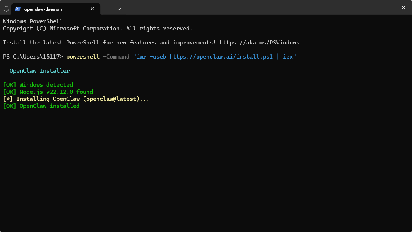Click the 'Windows PowerShell' header line
Viewport: 412px width, 232px height.
(x=33, y=21)
